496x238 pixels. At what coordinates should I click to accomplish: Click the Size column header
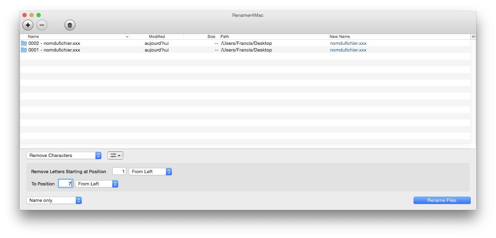[202, 36]
